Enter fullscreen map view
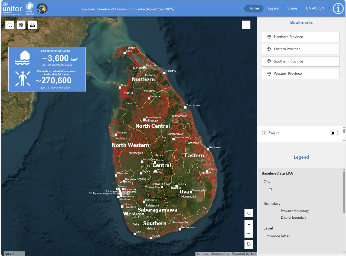Image resolution: width=346 pixels, height=256 pixels. 246,25
